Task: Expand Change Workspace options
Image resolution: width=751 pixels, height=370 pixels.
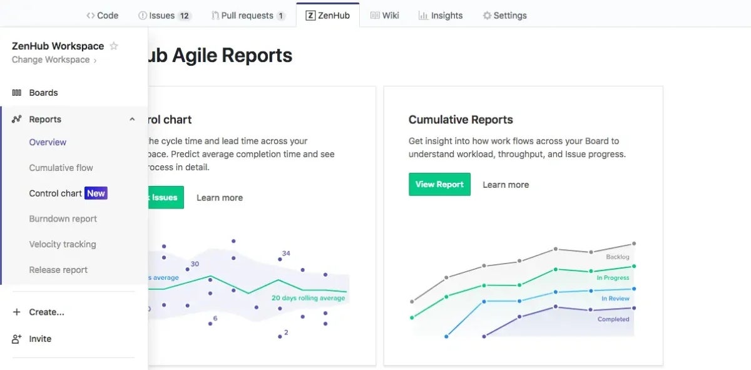Action: point(51,59)
